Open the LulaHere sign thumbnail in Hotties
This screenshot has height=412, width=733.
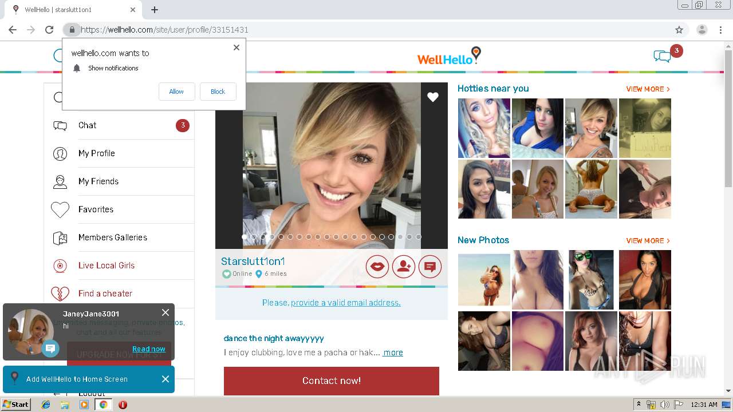tap(645, 128)
